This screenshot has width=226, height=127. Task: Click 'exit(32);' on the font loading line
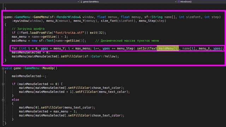[x=98, y=33]
